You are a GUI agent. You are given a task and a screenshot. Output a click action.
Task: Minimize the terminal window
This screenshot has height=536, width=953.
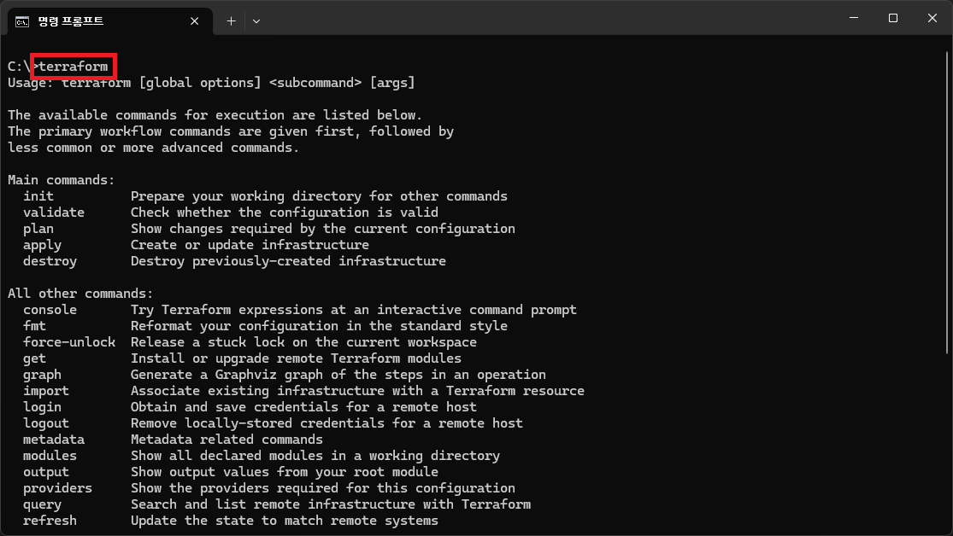853,18
